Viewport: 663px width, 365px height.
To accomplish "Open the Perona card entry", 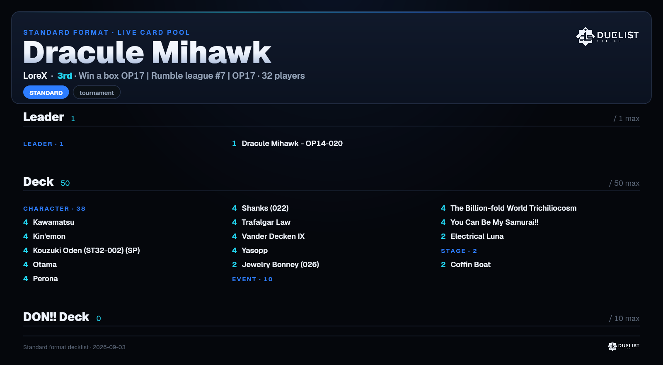I will pyautogui.click(x=41, y=279).
